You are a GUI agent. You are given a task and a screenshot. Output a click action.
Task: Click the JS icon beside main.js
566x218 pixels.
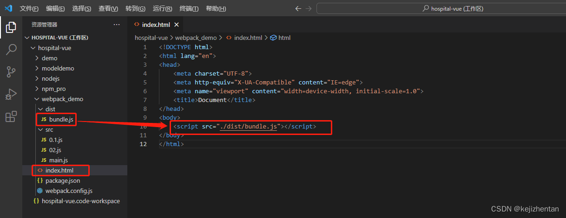click(44, 160)
